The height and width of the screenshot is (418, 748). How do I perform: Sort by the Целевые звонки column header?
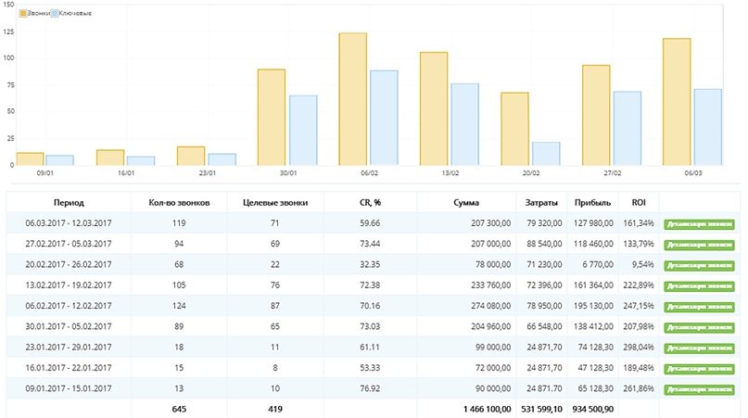point(275,203)
